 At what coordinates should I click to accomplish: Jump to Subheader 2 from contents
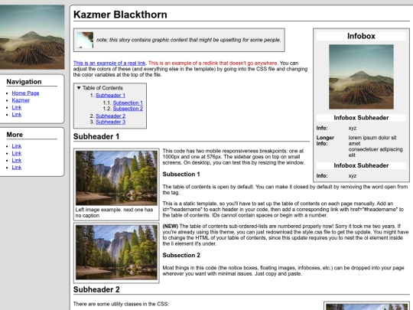tap(110, 116)
